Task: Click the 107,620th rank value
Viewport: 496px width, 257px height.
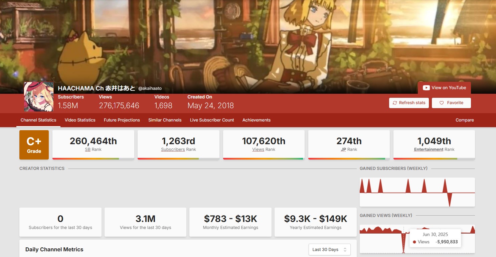Action: click(264, 141)
